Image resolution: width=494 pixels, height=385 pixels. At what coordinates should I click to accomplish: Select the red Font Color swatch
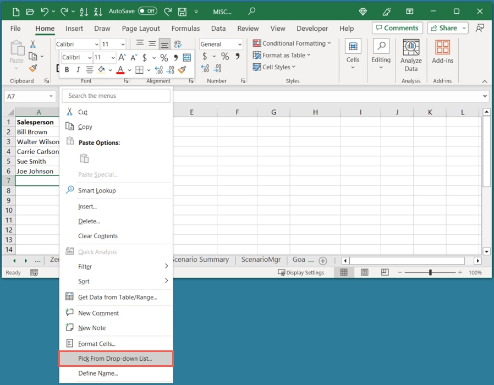pos(119,73)
